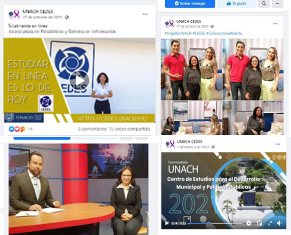Open the page search magnifier icon
The height and width of the screenshot is (235, 291).
point(264,3)
